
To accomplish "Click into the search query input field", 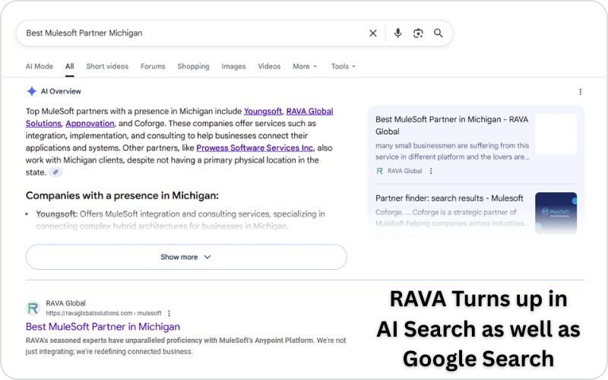I will 190,33.
